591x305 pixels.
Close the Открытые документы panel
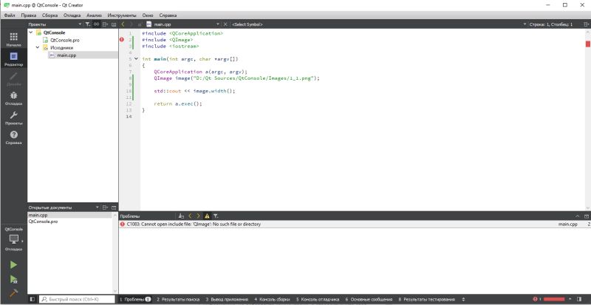point(114,208)
